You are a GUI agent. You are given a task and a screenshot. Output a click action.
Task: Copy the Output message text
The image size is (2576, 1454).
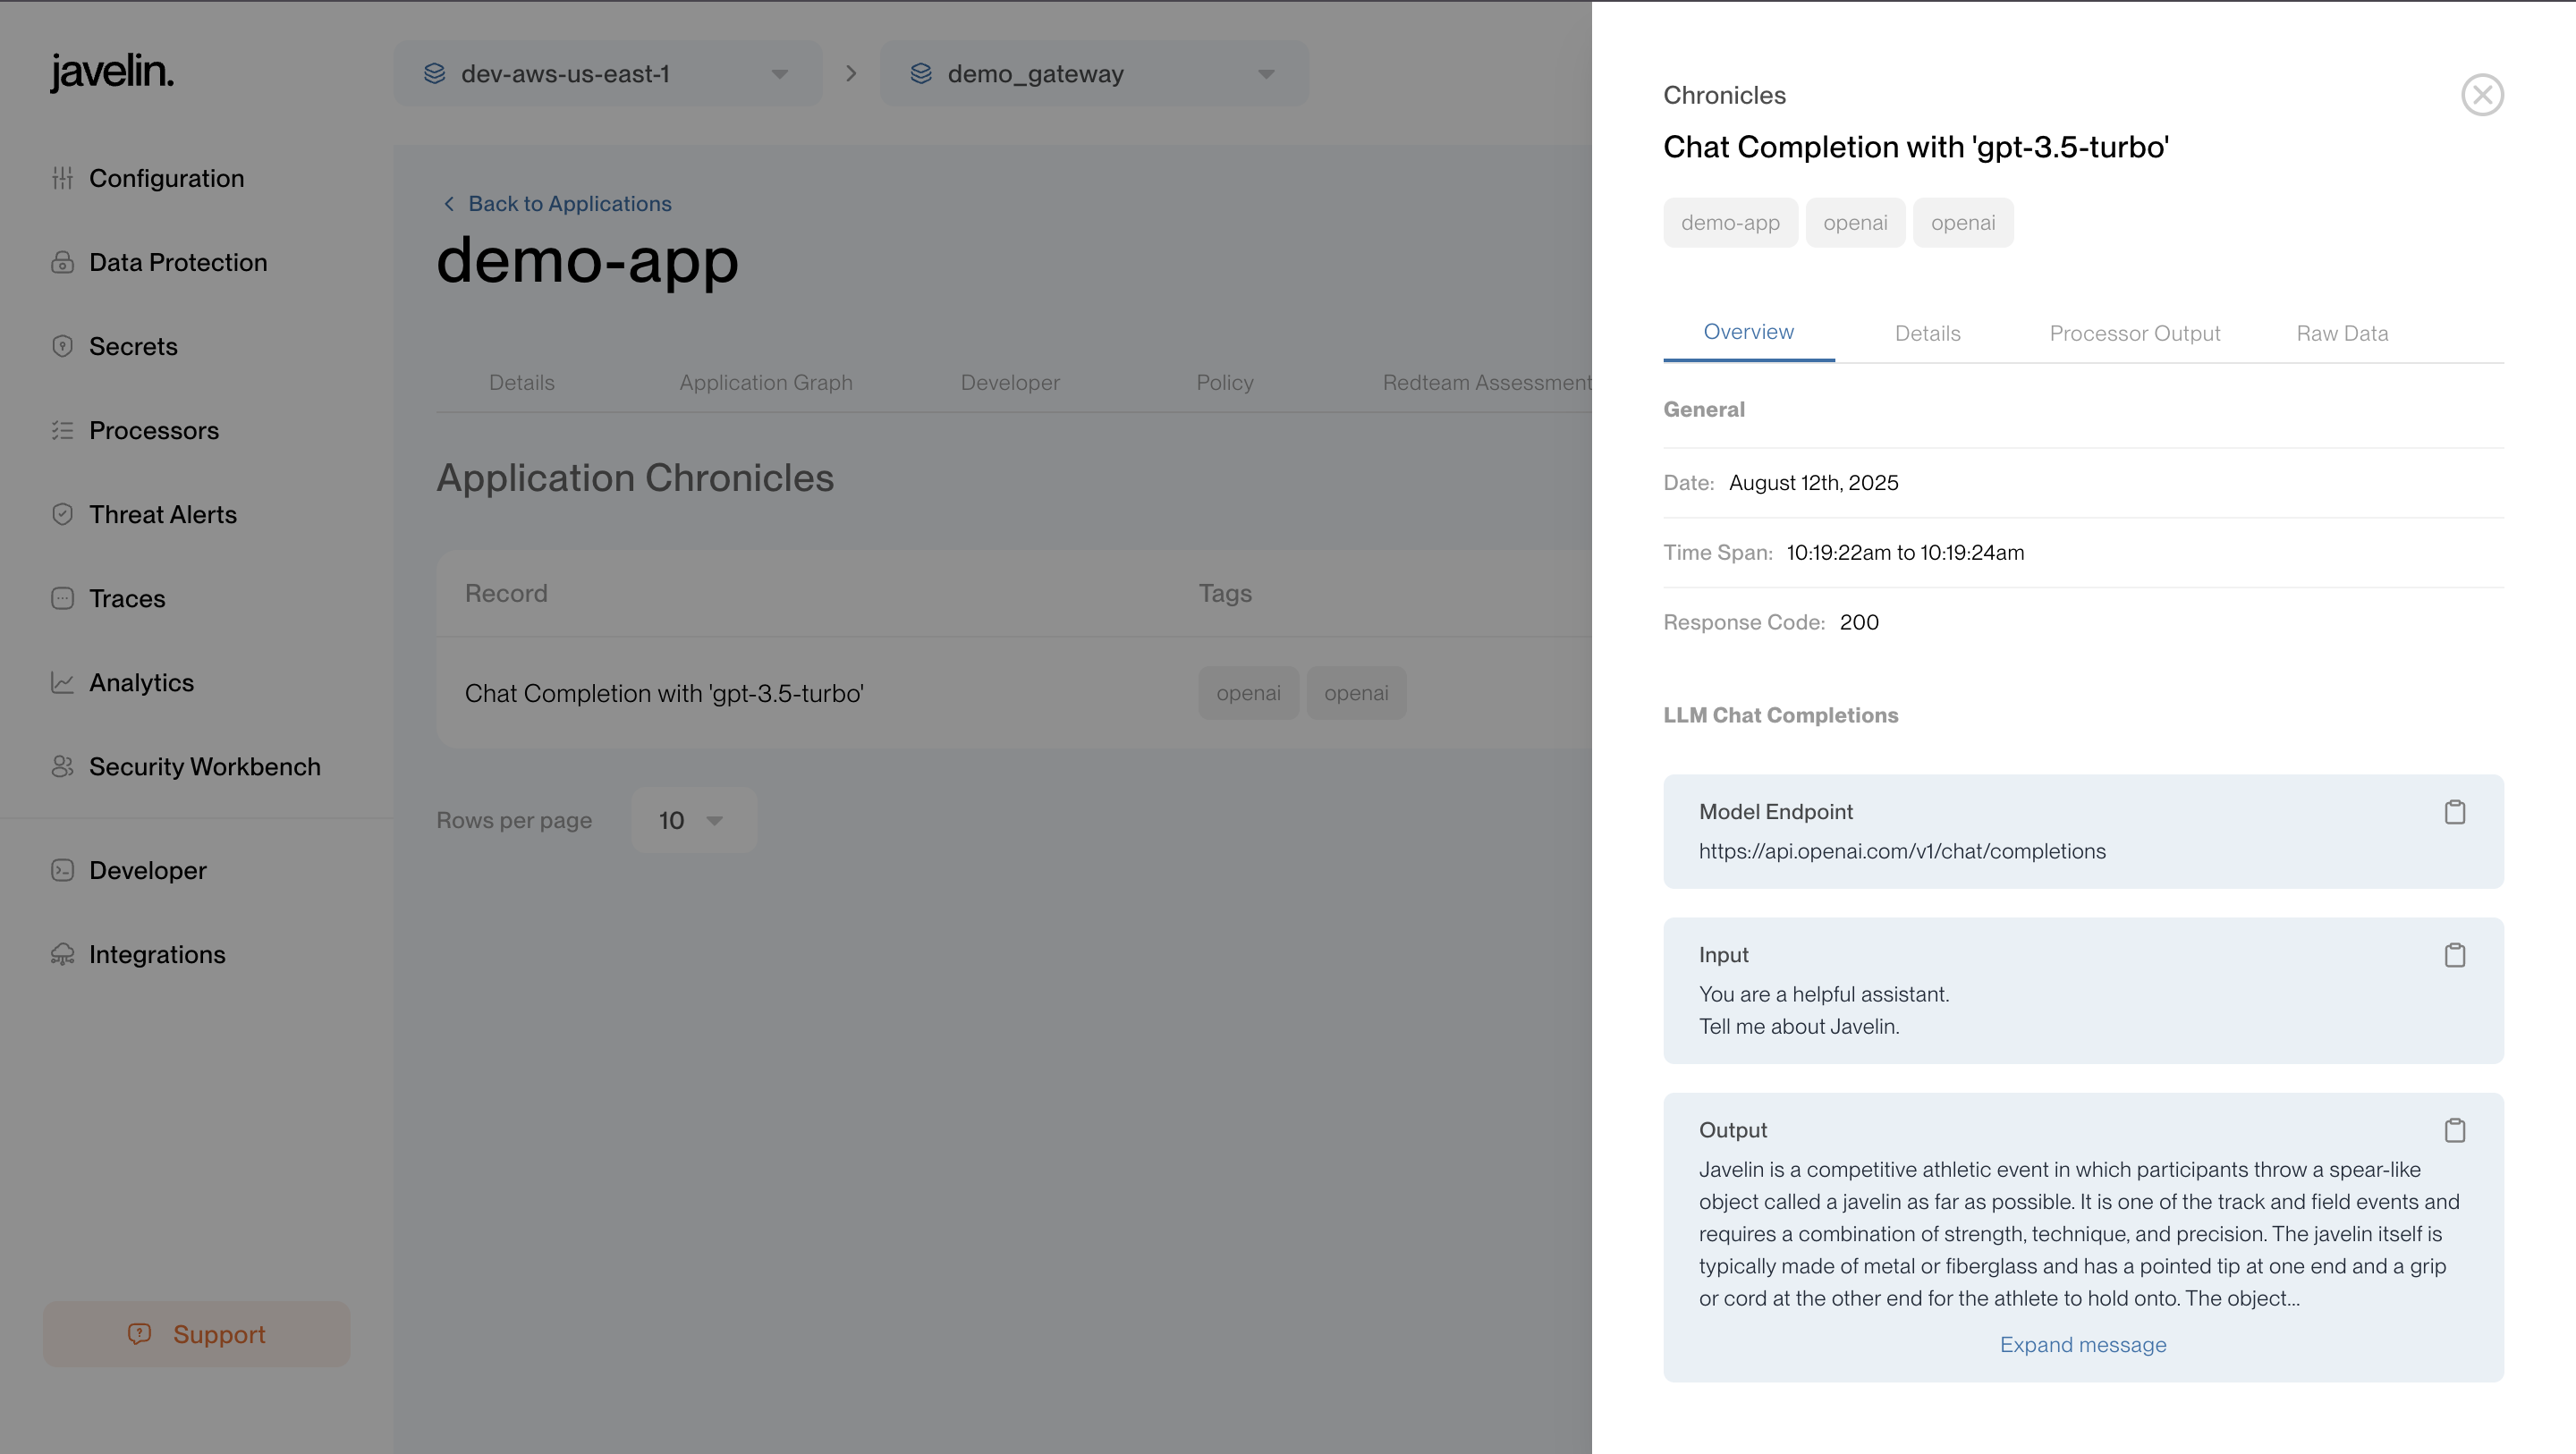point(2454,1130)
